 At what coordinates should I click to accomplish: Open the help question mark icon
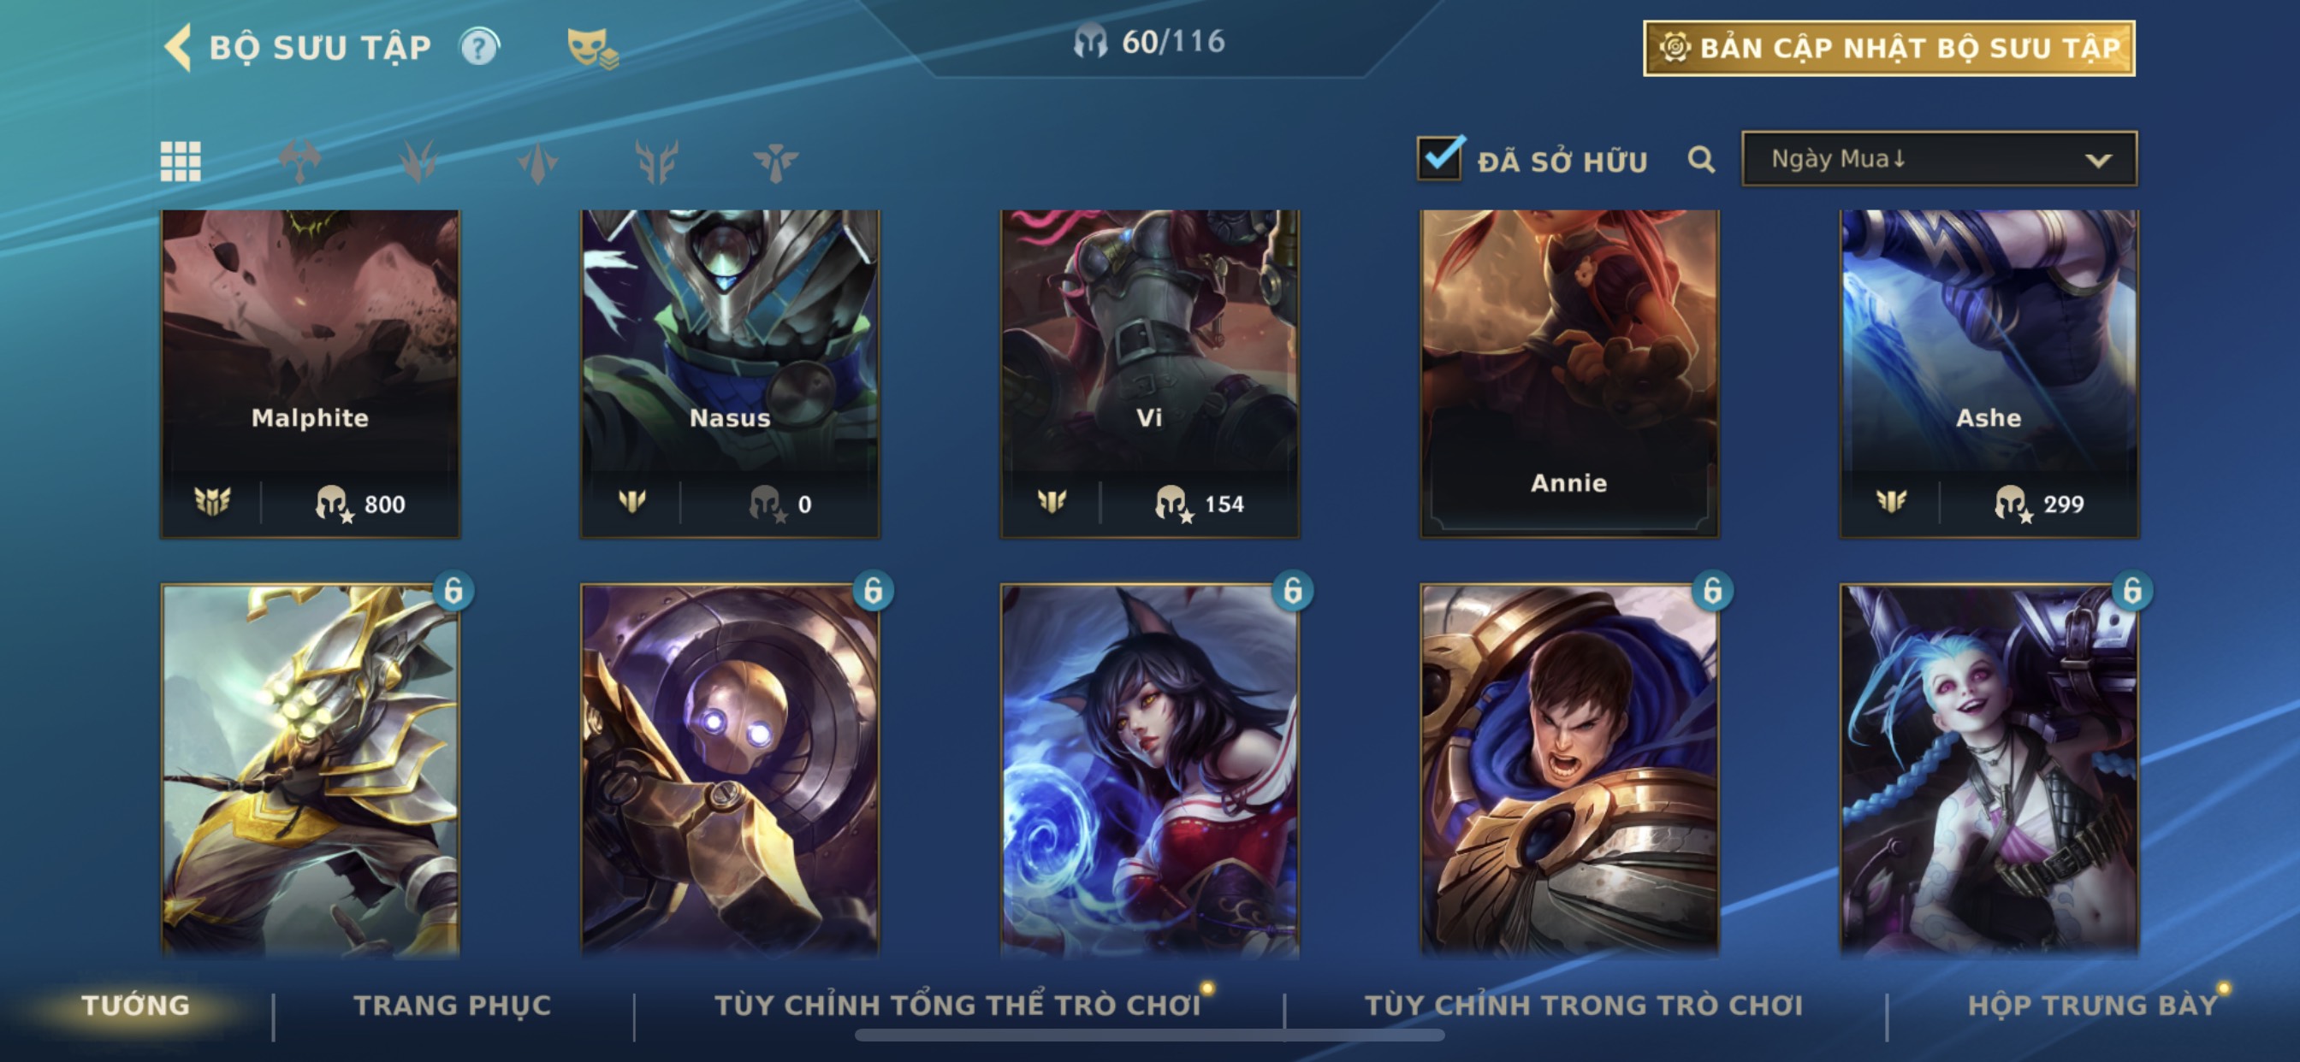click(479, 46)
